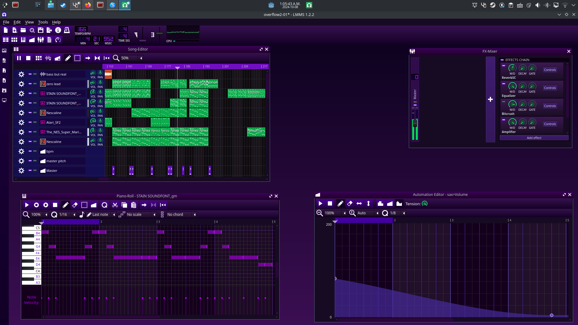Add a sample track in Song-Editor

48,58
